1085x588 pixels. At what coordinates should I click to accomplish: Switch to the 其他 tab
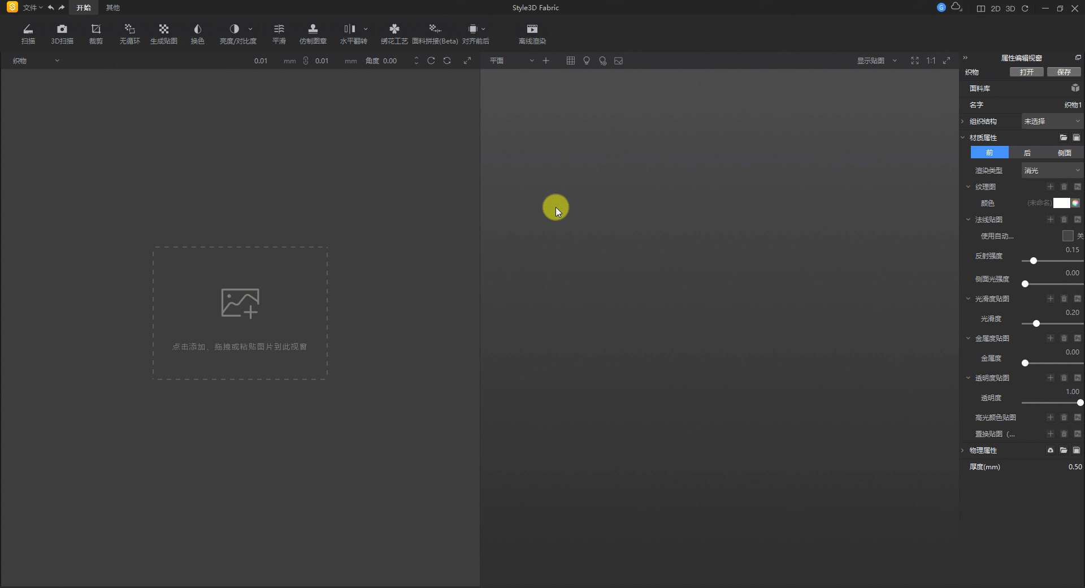[x=112, y=8]
